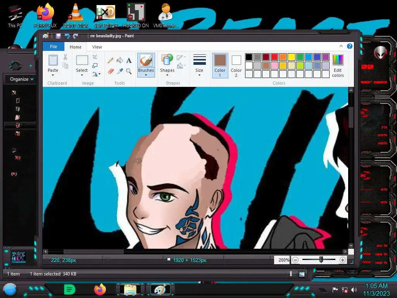Click the Copy icon in Clipboard group
This screenshot has height=298, width=397.
[65, 66]
